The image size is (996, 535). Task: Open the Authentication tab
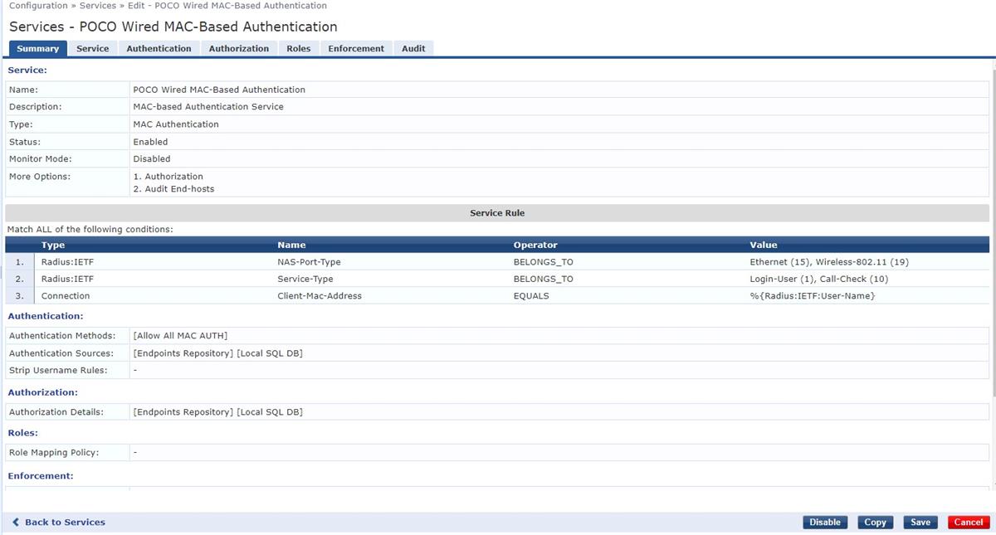coord(159,48)
